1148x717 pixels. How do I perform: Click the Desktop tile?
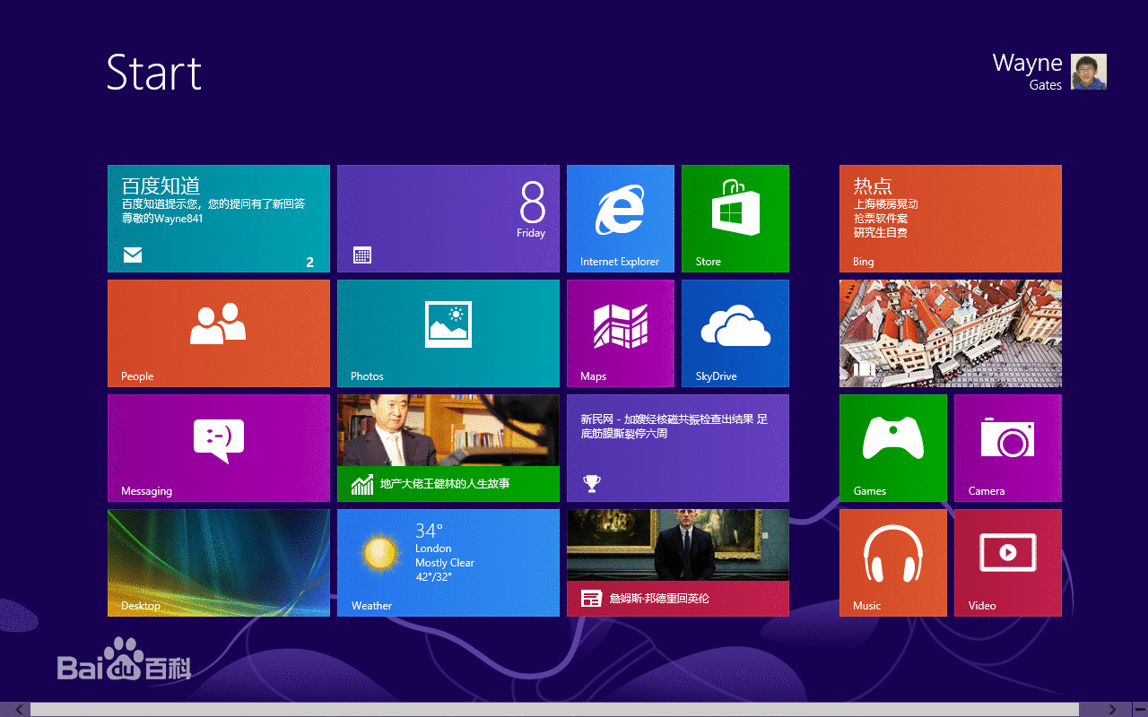click(x=219, y=563)
